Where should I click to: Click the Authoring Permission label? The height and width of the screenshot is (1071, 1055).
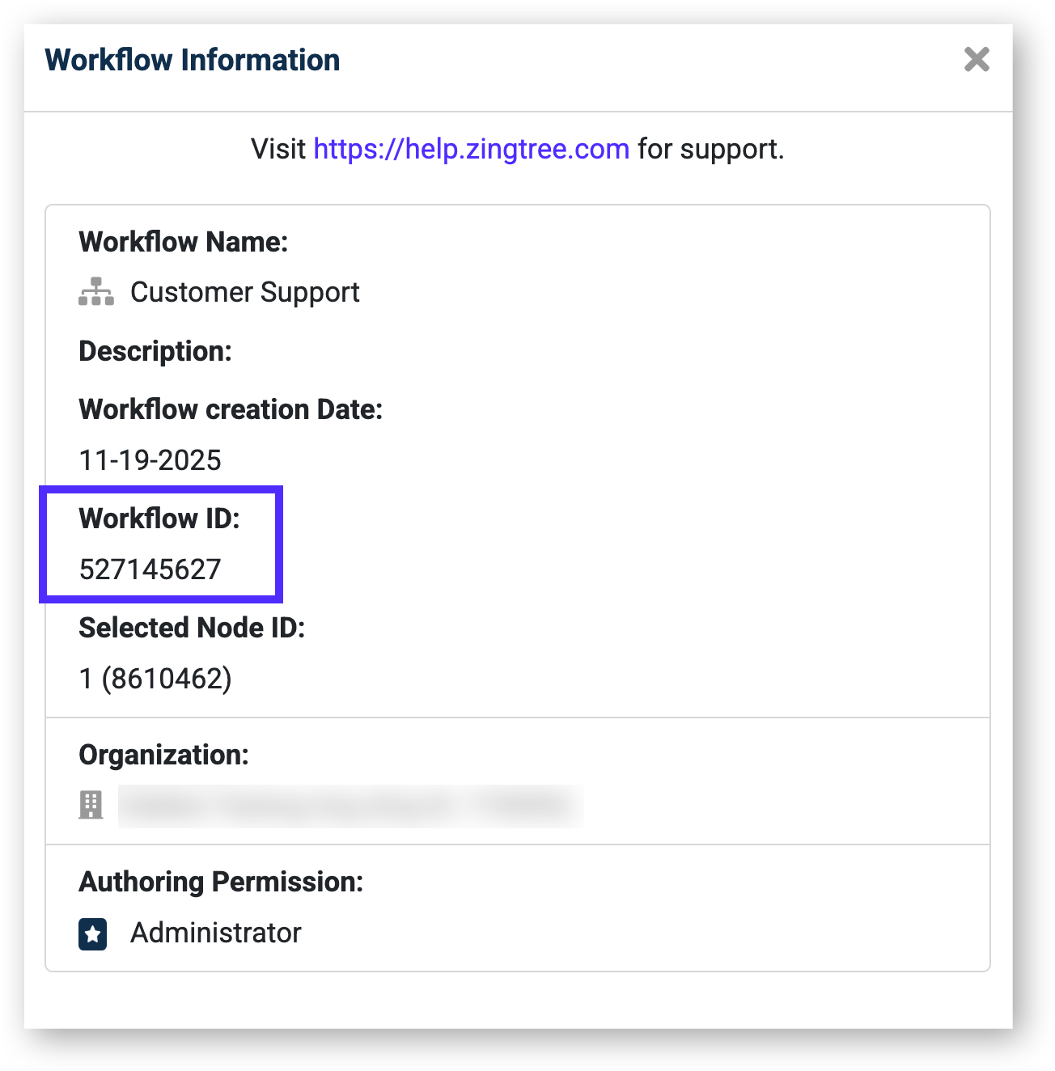click(221, 882)
